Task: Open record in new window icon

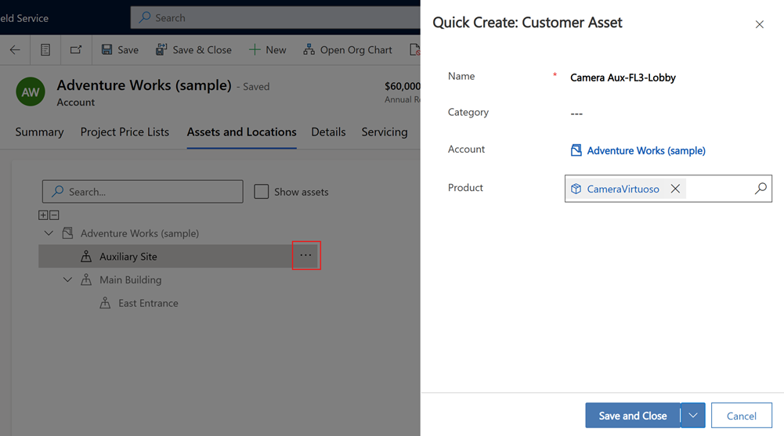Action: tap(76, 50)
